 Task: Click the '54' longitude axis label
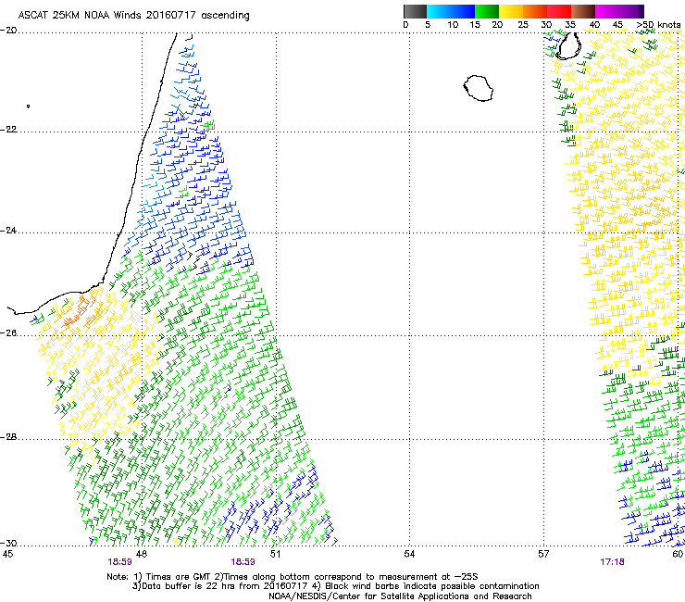(x=409, y=554)
